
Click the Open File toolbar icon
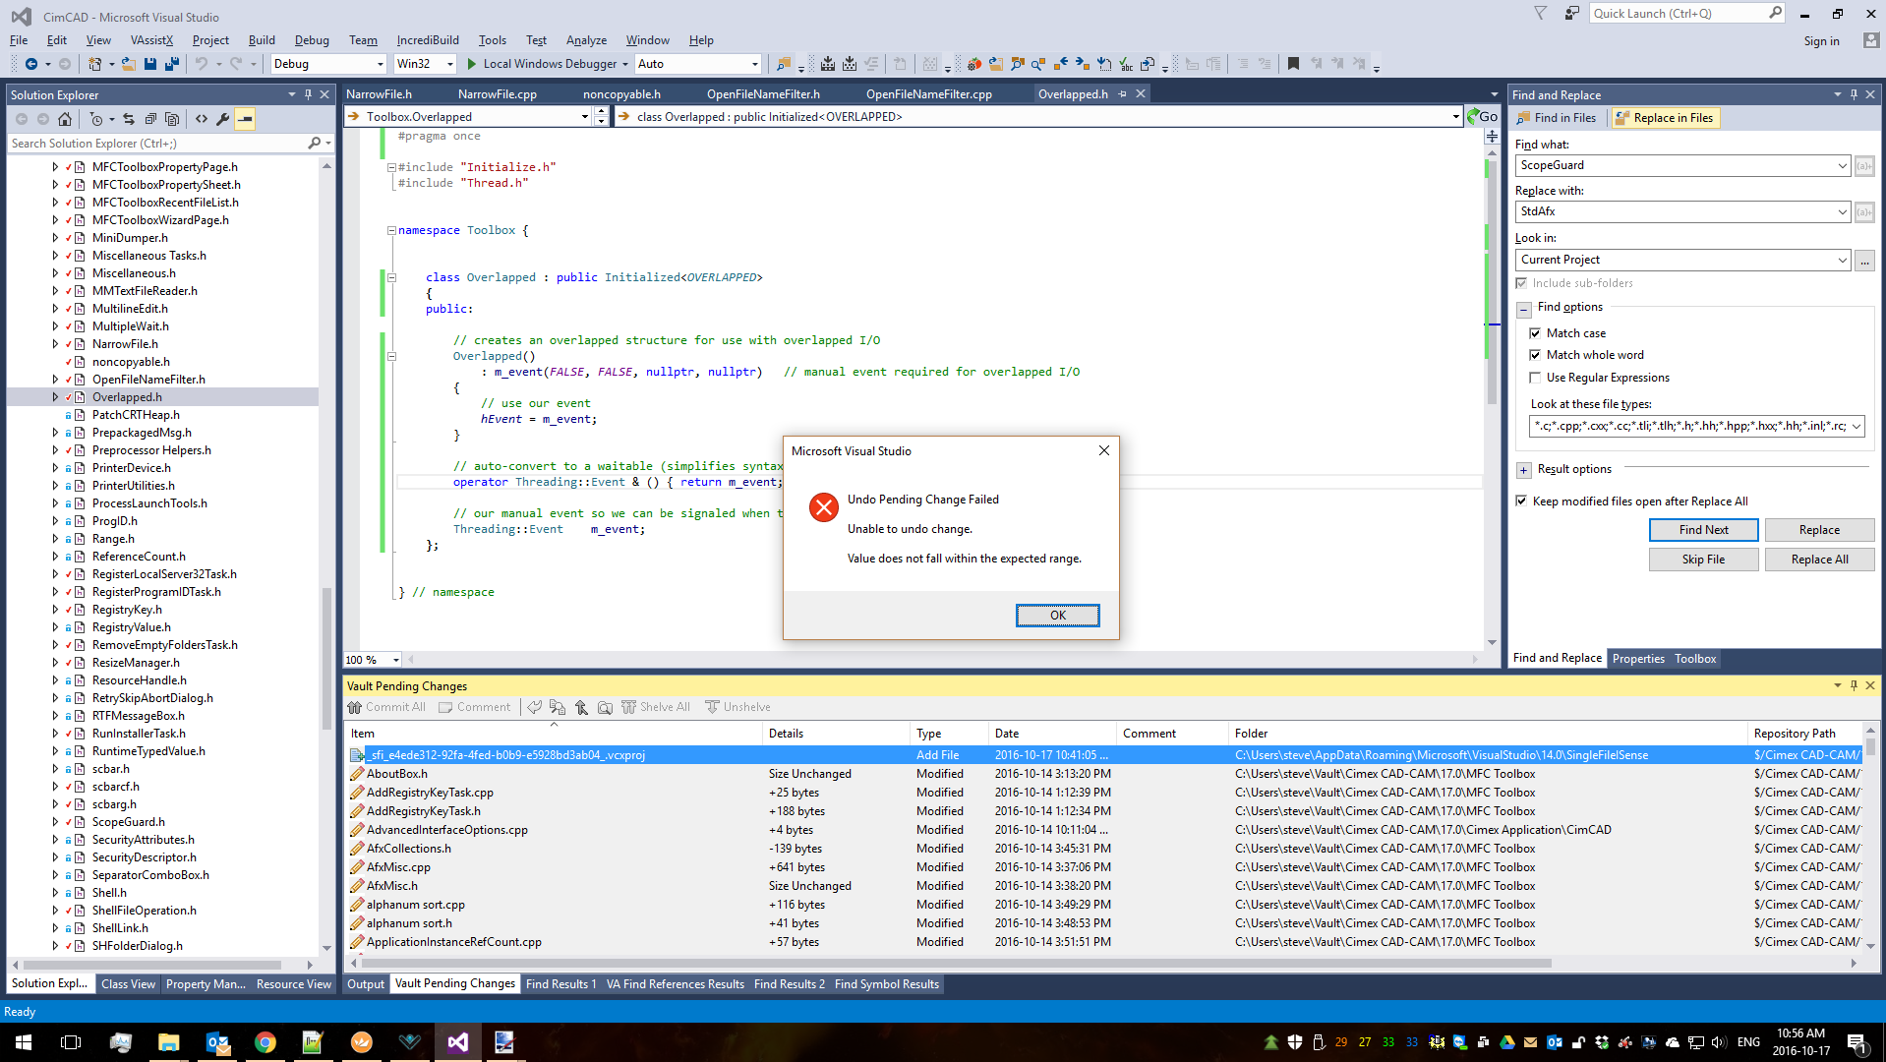[x=129, y=64]
